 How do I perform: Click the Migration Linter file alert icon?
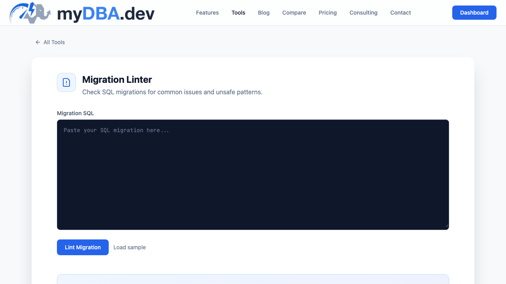[66, 82]
